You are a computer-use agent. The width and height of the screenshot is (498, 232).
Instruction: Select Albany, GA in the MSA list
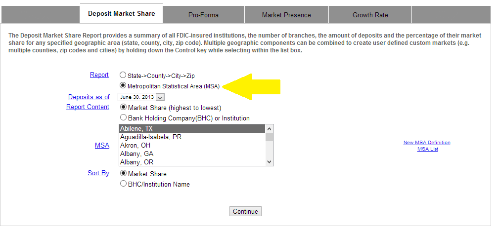[136, 154]
